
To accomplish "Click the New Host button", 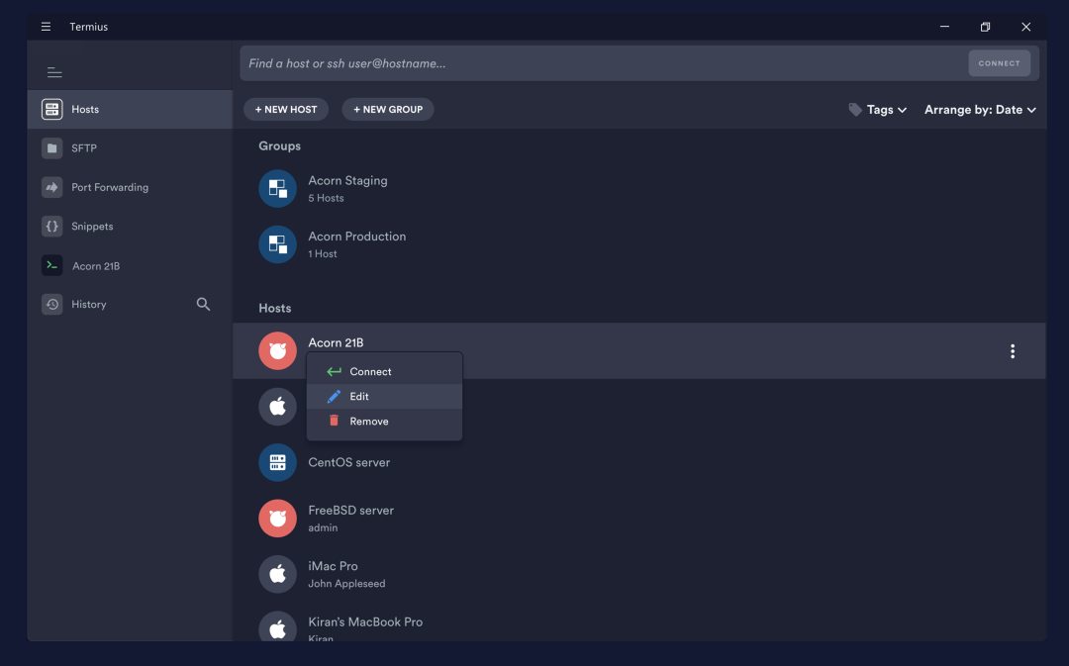I will point(286,110).
